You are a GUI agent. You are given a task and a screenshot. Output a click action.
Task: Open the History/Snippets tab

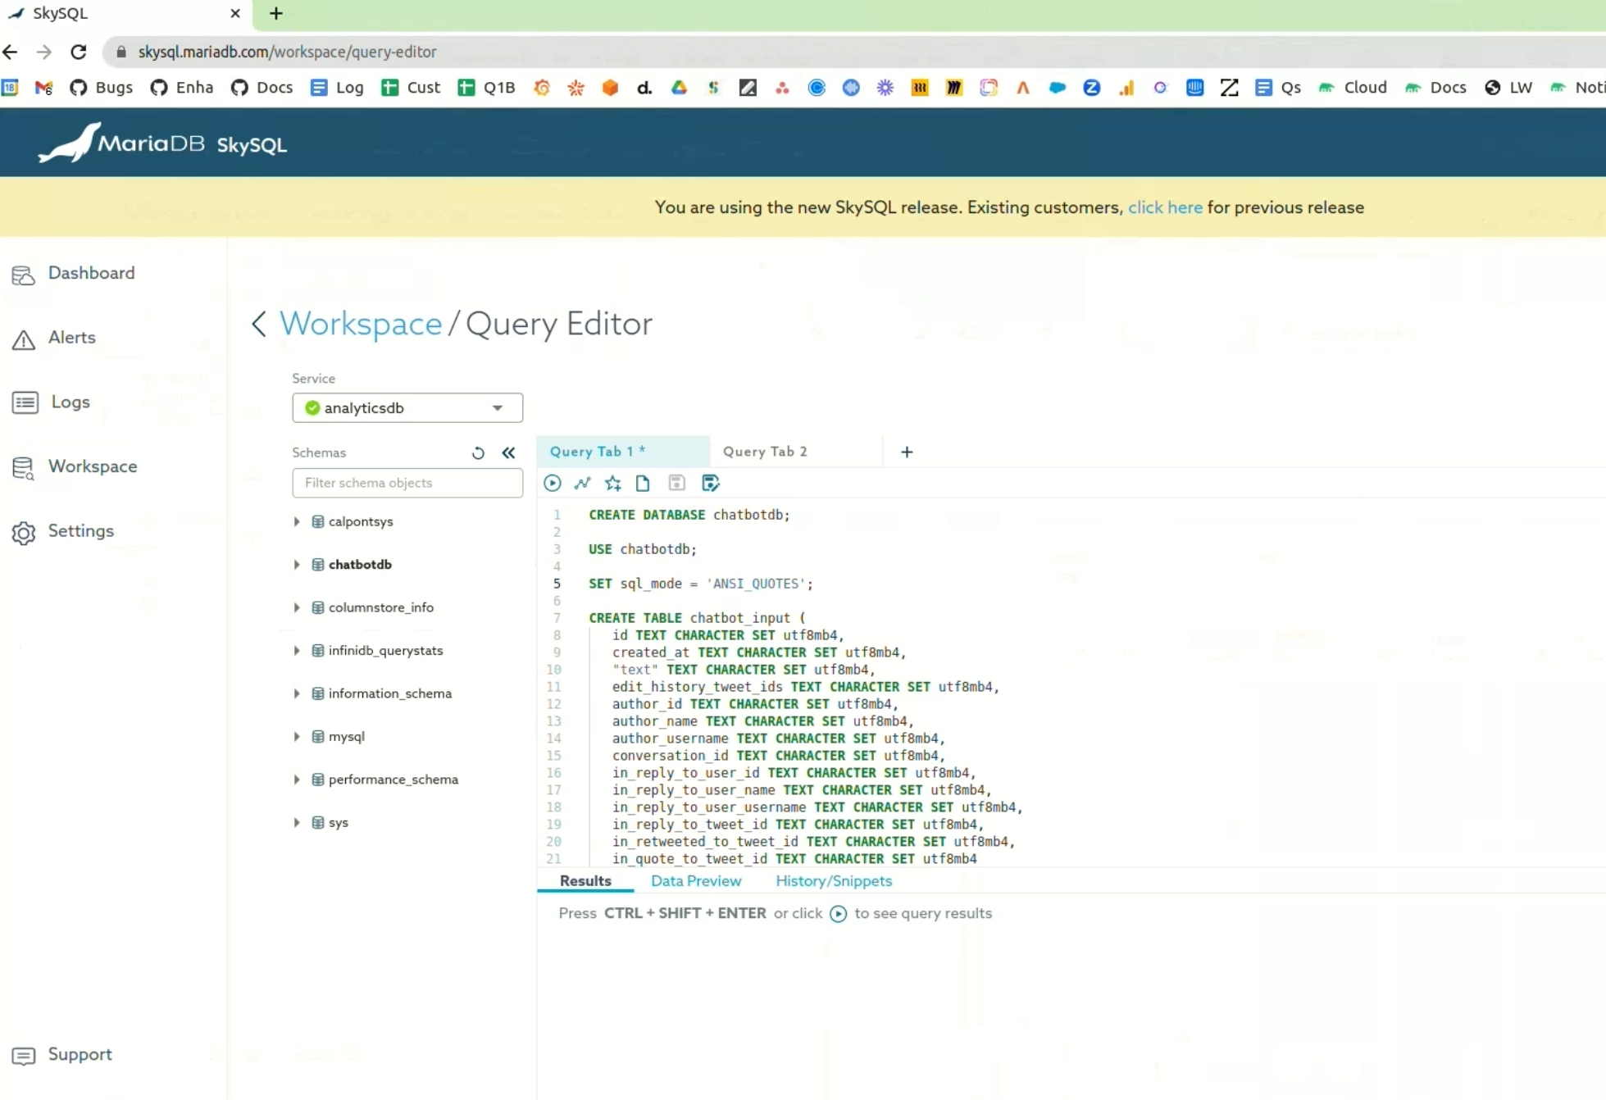[x=833, y=880]
